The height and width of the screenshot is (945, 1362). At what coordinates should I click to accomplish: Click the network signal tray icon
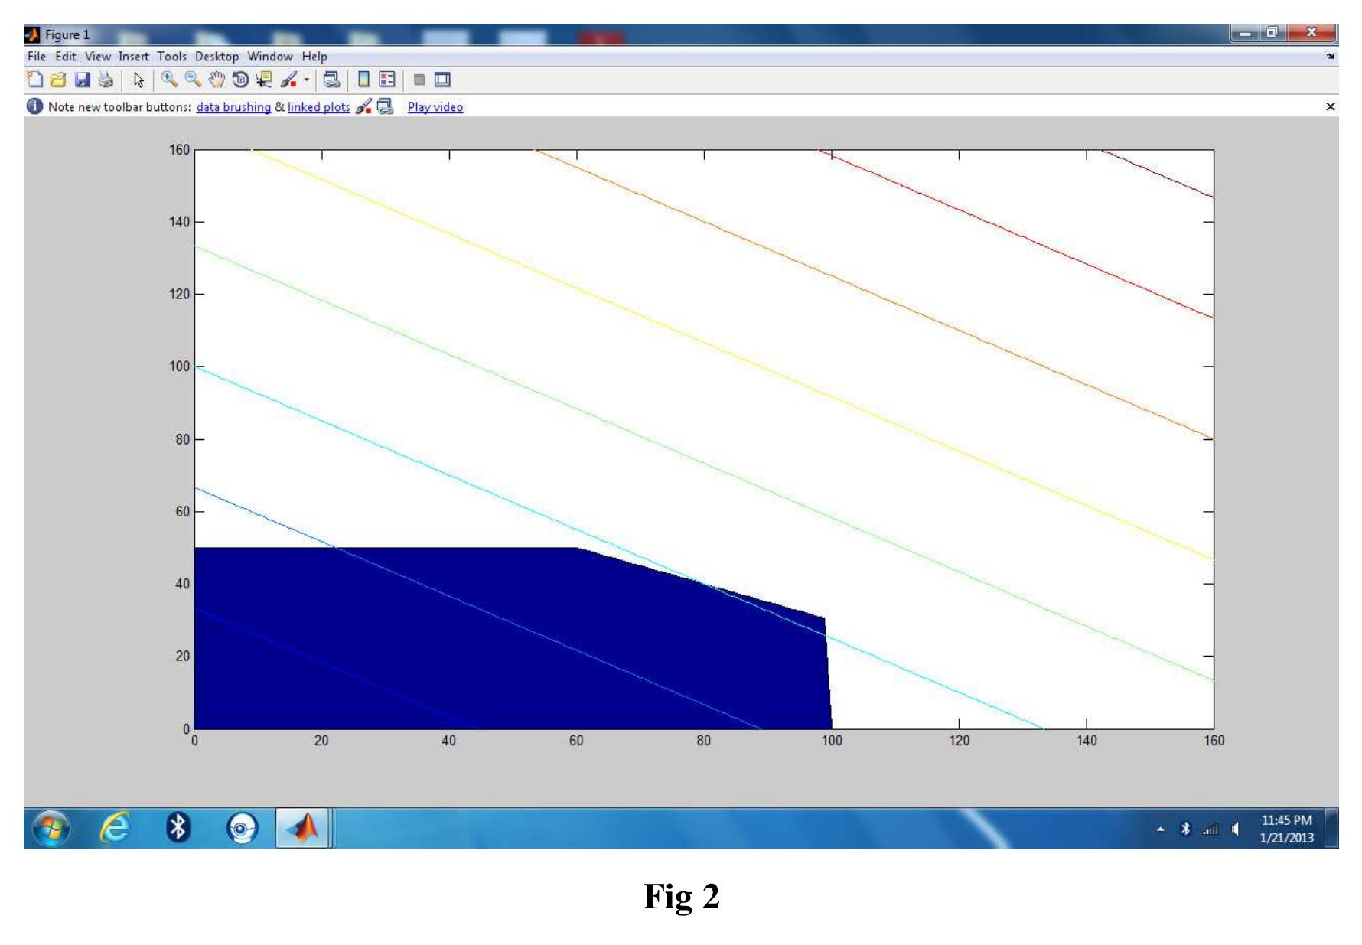tap(1210, 829)
